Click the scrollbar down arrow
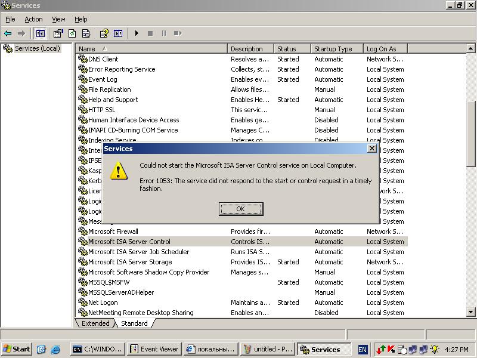Screen dimensions: 477x358 470,311
